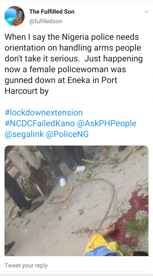Screen dimensions: 153x276
Task: Open the @PoliceNG mention
Action: 67,134
